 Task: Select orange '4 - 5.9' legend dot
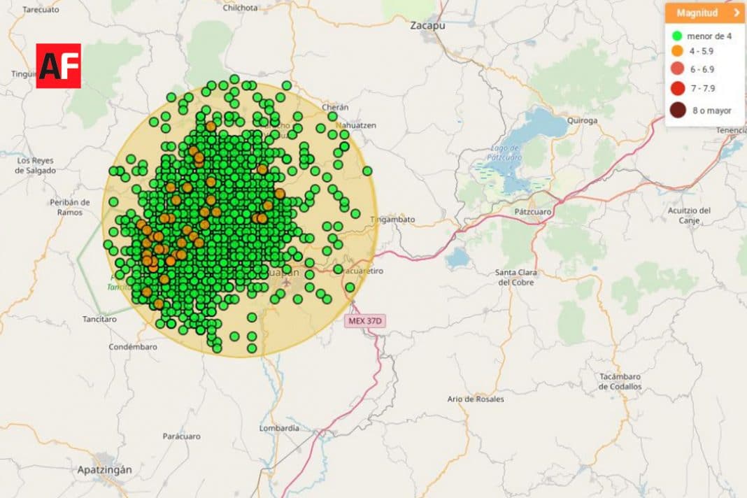coord(676,51)
